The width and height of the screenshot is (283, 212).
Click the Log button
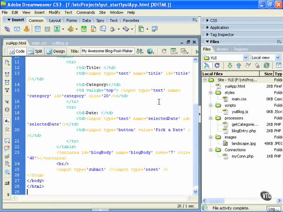[274, 208]
